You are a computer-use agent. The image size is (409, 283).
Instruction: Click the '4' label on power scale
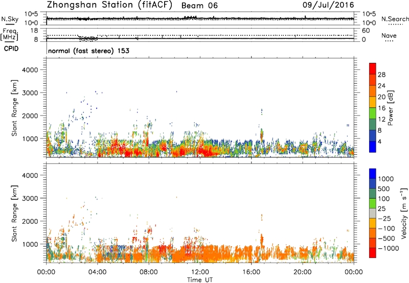(380, 142)
